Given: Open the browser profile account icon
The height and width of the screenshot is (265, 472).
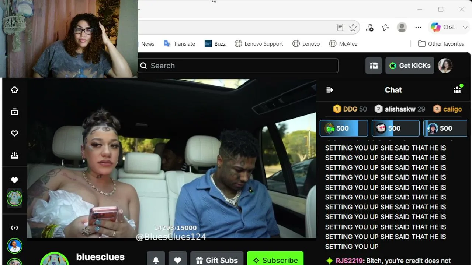Looking at the screenshot, I should pyautogui.click(x=402, y=27).
